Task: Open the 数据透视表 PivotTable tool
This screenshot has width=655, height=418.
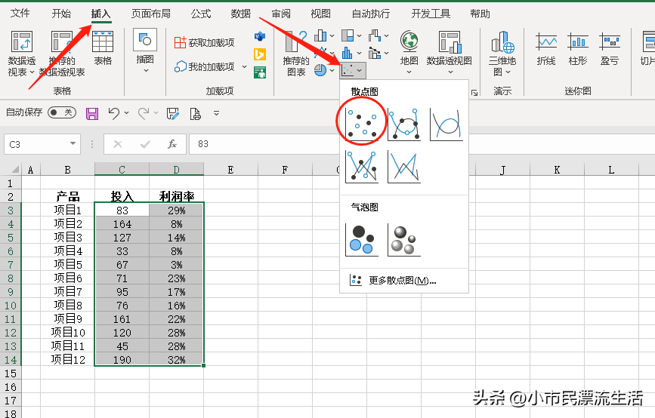Action: [22, 54]
